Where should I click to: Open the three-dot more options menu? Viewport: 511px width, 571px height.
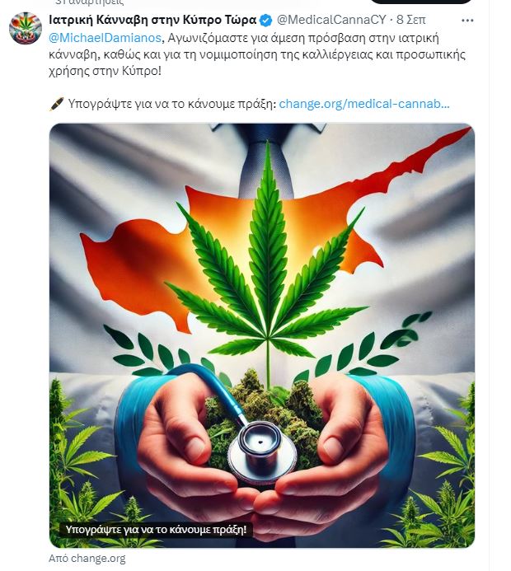(467, 21)
